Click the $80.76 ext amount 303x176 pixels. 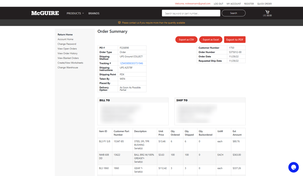236,141
